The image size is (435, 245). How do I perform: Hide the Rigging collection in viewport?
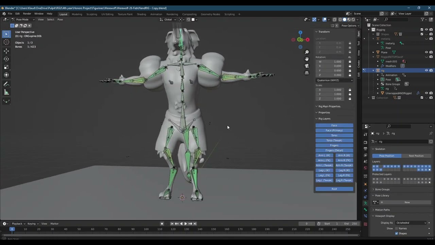pyautogui.click(x=427, y=30)
